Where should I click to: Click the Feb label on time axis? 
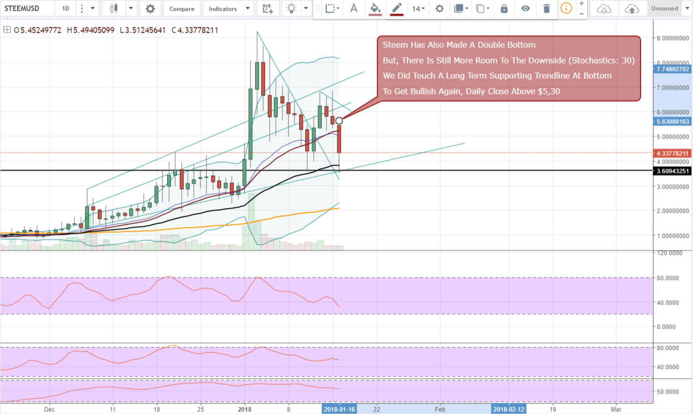(x=440, y=409)
